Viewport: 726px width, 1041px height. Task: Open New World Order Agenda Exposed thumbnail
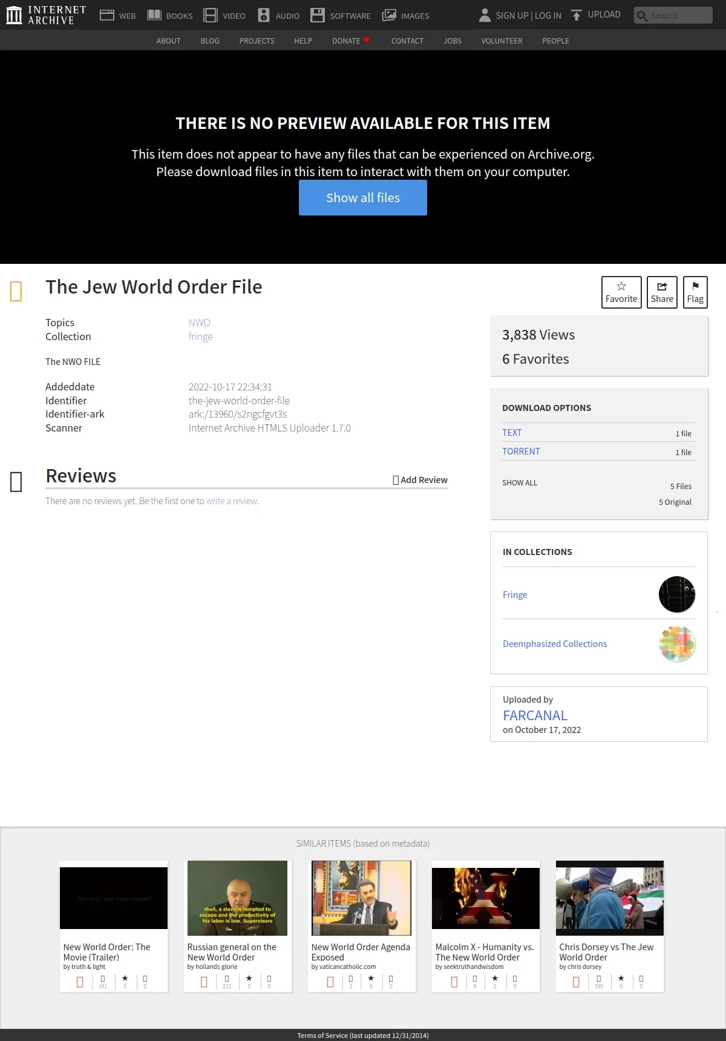[361, 898]
